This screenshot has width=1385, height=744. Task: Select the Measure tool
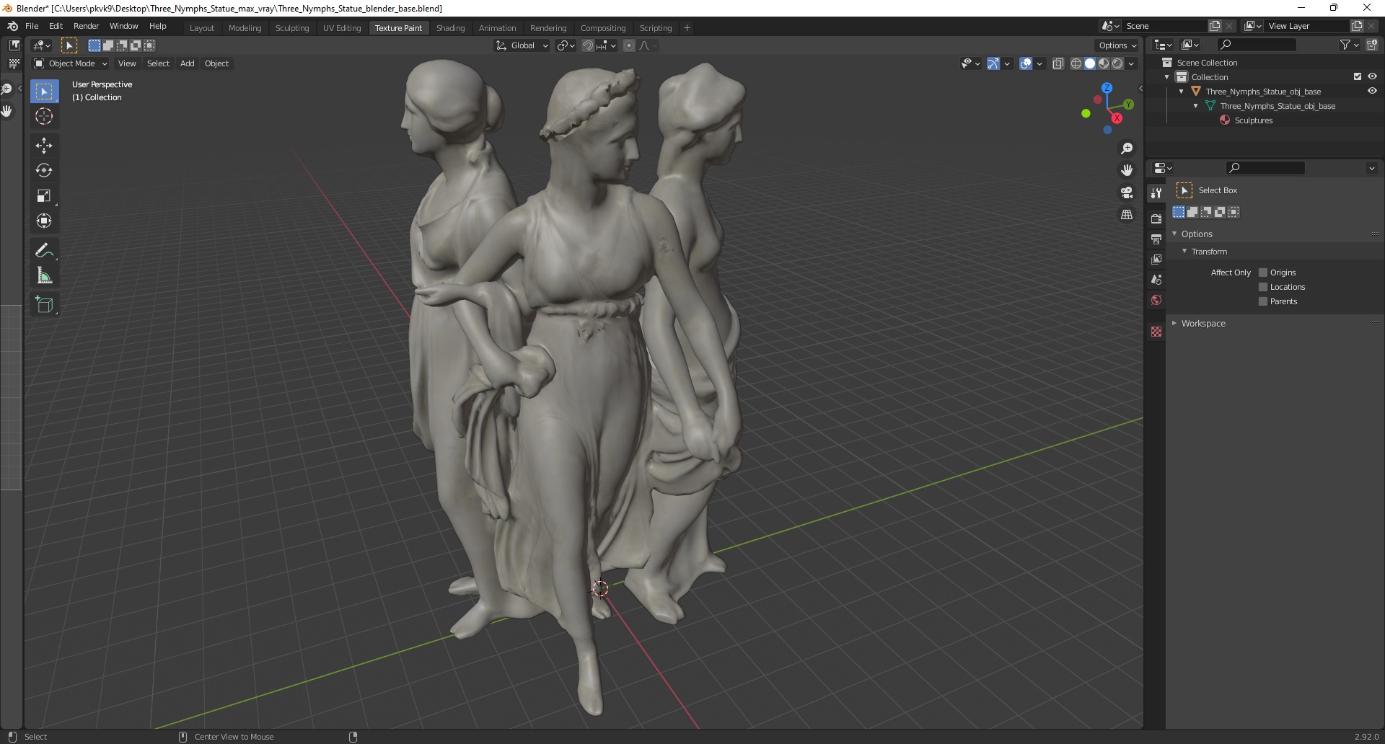(44, 275)
